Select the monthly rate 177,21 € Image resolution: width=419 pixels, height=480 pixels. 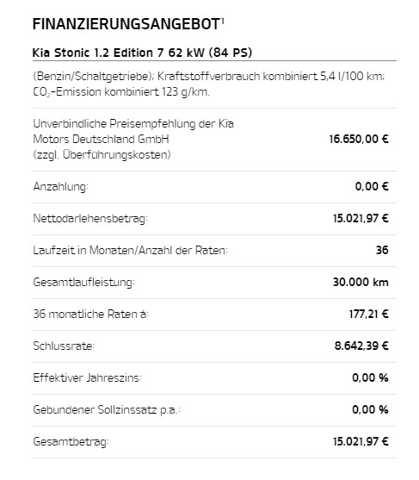tap(368, 314)
